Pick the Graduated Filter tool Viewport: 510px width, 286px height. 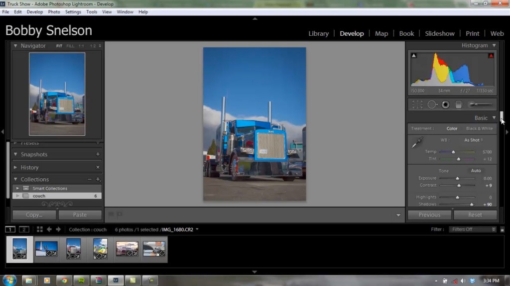point(459,105)
